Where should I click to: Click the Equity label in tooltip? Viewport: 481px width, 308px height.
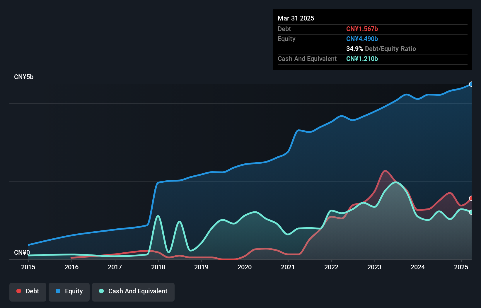pyautogui.click(x=286, y=39)
